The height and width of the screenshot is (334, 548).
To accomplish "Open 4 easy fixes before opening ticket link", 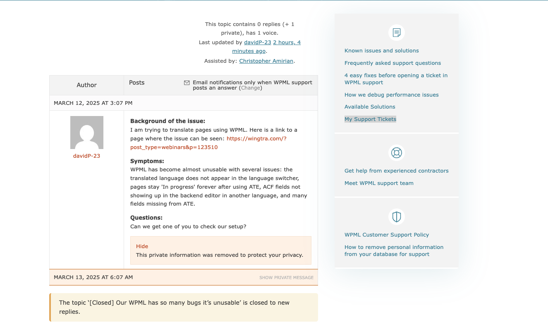I will click(396, 79).
